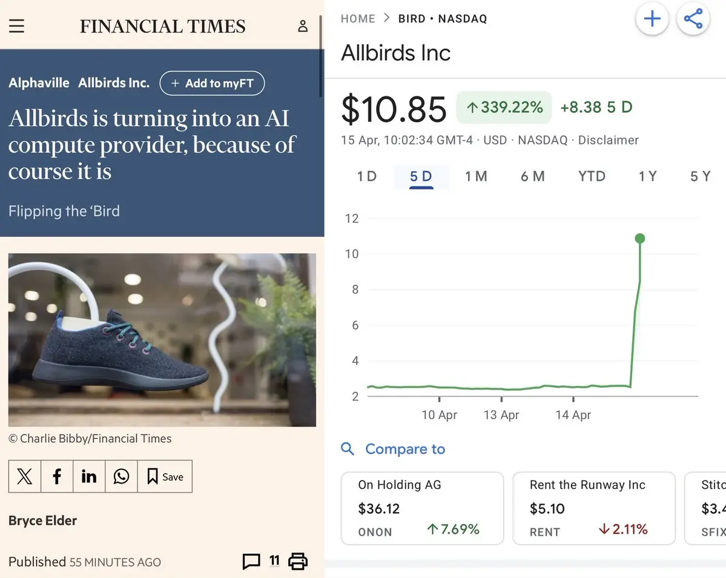The width and height of the screenshot is (726, 578).
Task: Share article on LinkedIn
Action: [89, 477]
